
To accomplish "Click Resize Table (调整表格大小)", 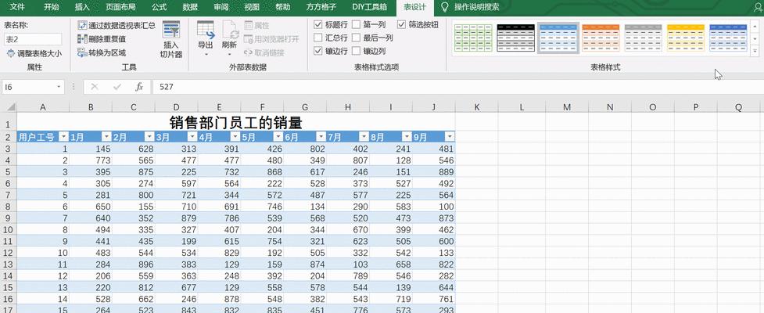I will tap(34, 54).
